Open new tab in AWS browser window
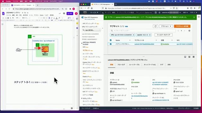Viewport: 202px width, 113px height. (116, 4)
